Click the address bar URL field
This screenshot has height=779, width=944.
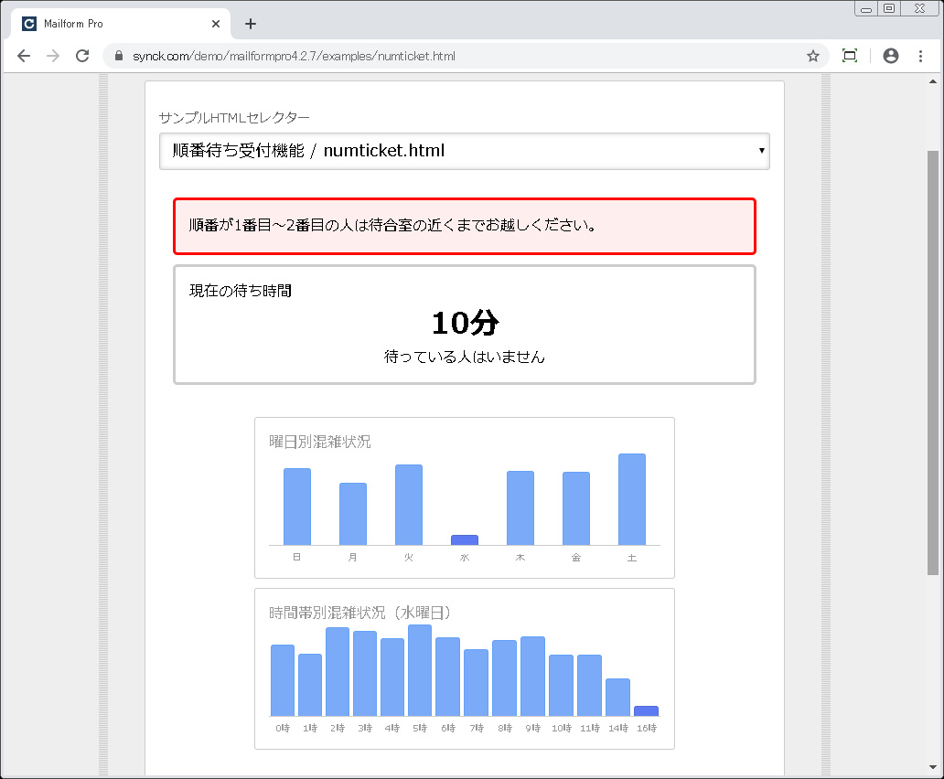[x=457, y=56]
